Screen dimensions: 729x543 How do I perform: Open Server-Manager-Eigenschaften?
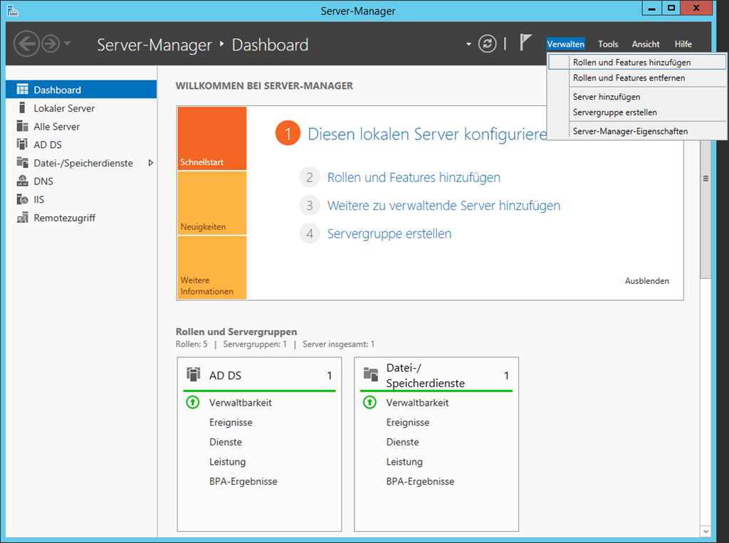[x=637, y=131]
